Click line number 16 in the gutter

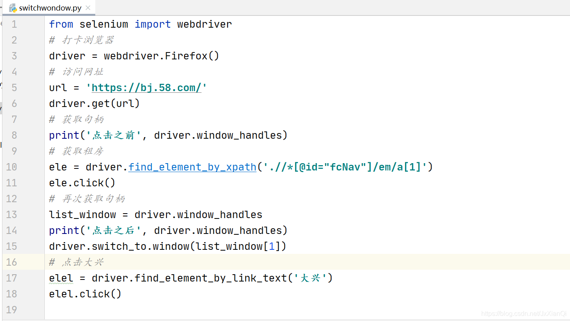point(11,262)
